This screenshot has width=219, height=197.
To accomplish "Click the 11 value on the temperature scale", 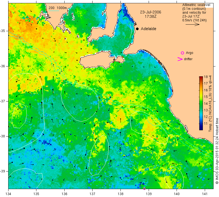I will click(206, 124).
